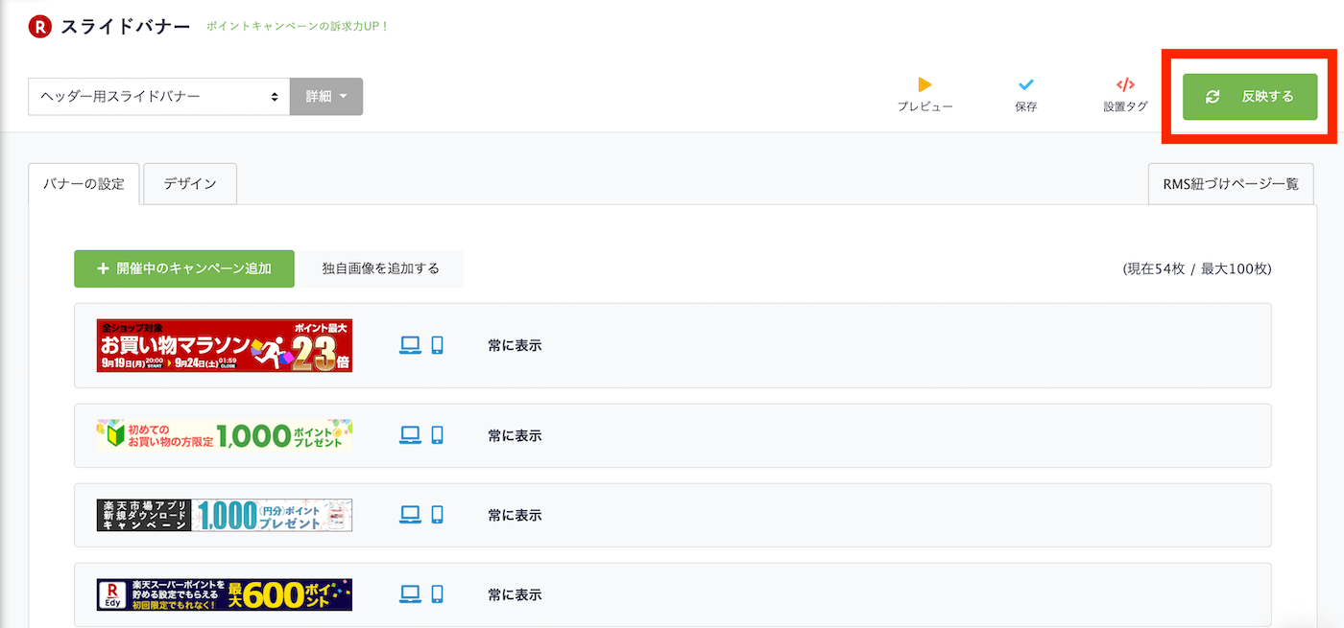Click laptop icon in 楽天Edy row

point(410,594)
